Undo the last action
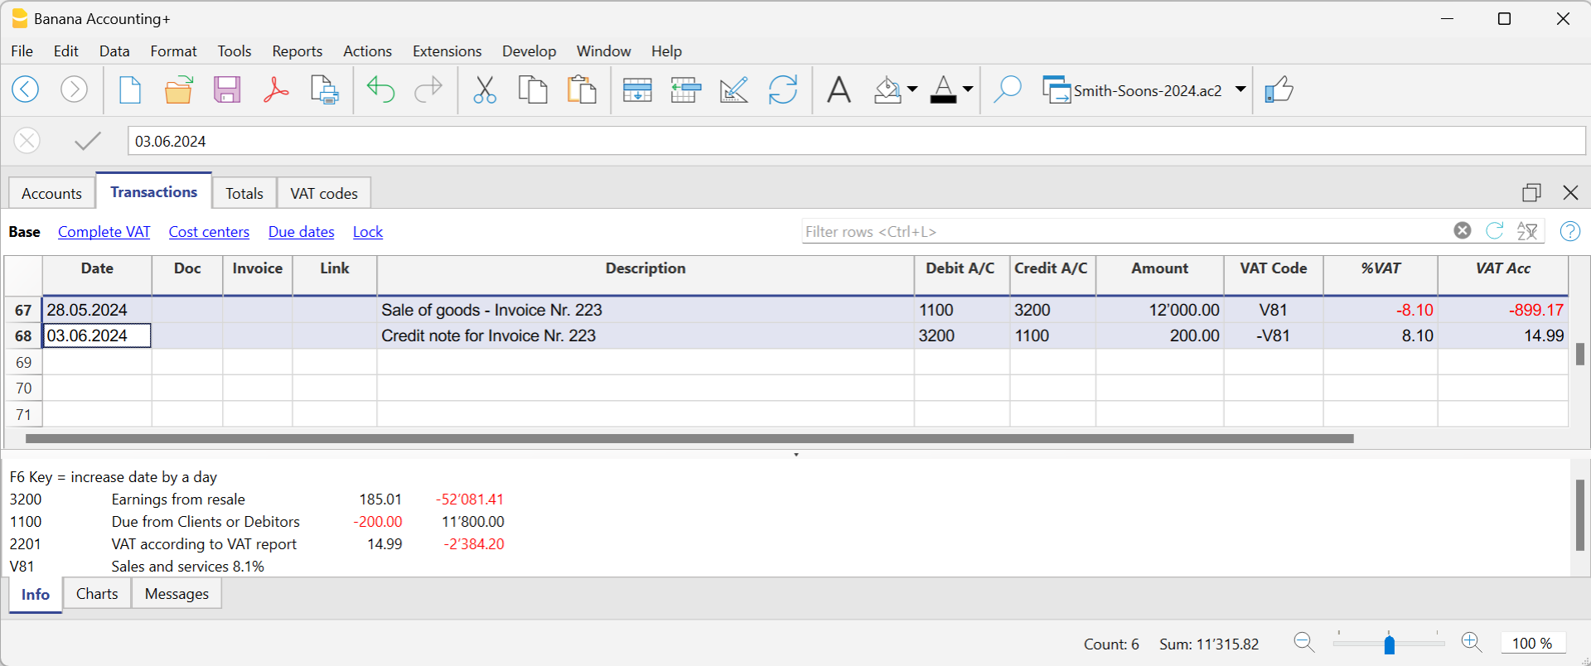The image size is (1591, 666). tap(380, 89)
